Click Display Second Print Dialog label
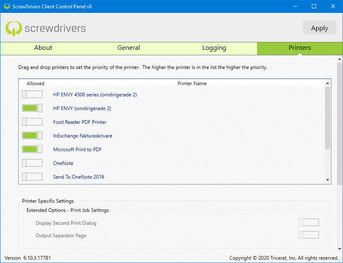343x263 pixels. (x=66, y=223)
